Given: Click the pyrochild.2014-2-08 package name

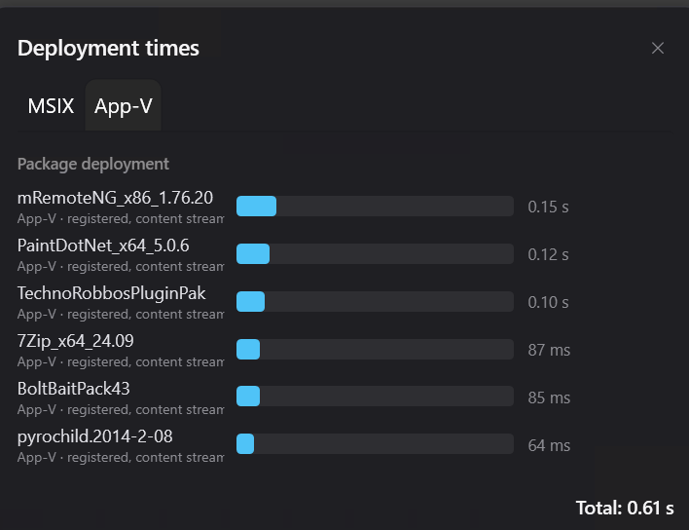Looking at the screenshot, I should pos(95,436).
